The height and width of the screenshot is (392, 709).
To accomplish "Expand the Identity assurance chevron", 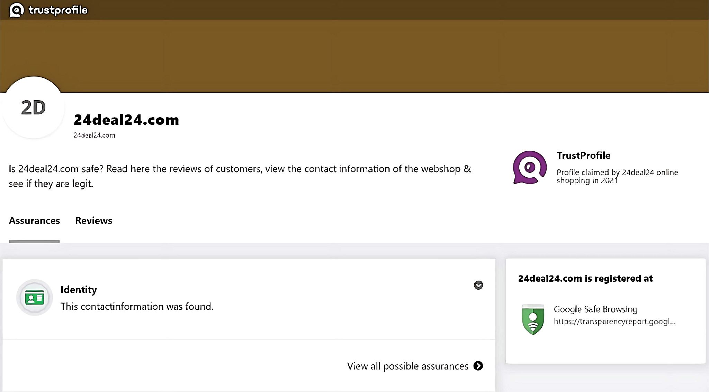I will tap(478, 285).
